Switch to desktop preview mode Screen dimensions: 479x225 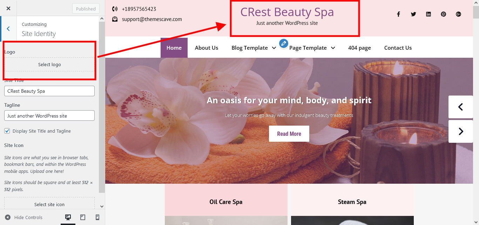click(68, 217)
